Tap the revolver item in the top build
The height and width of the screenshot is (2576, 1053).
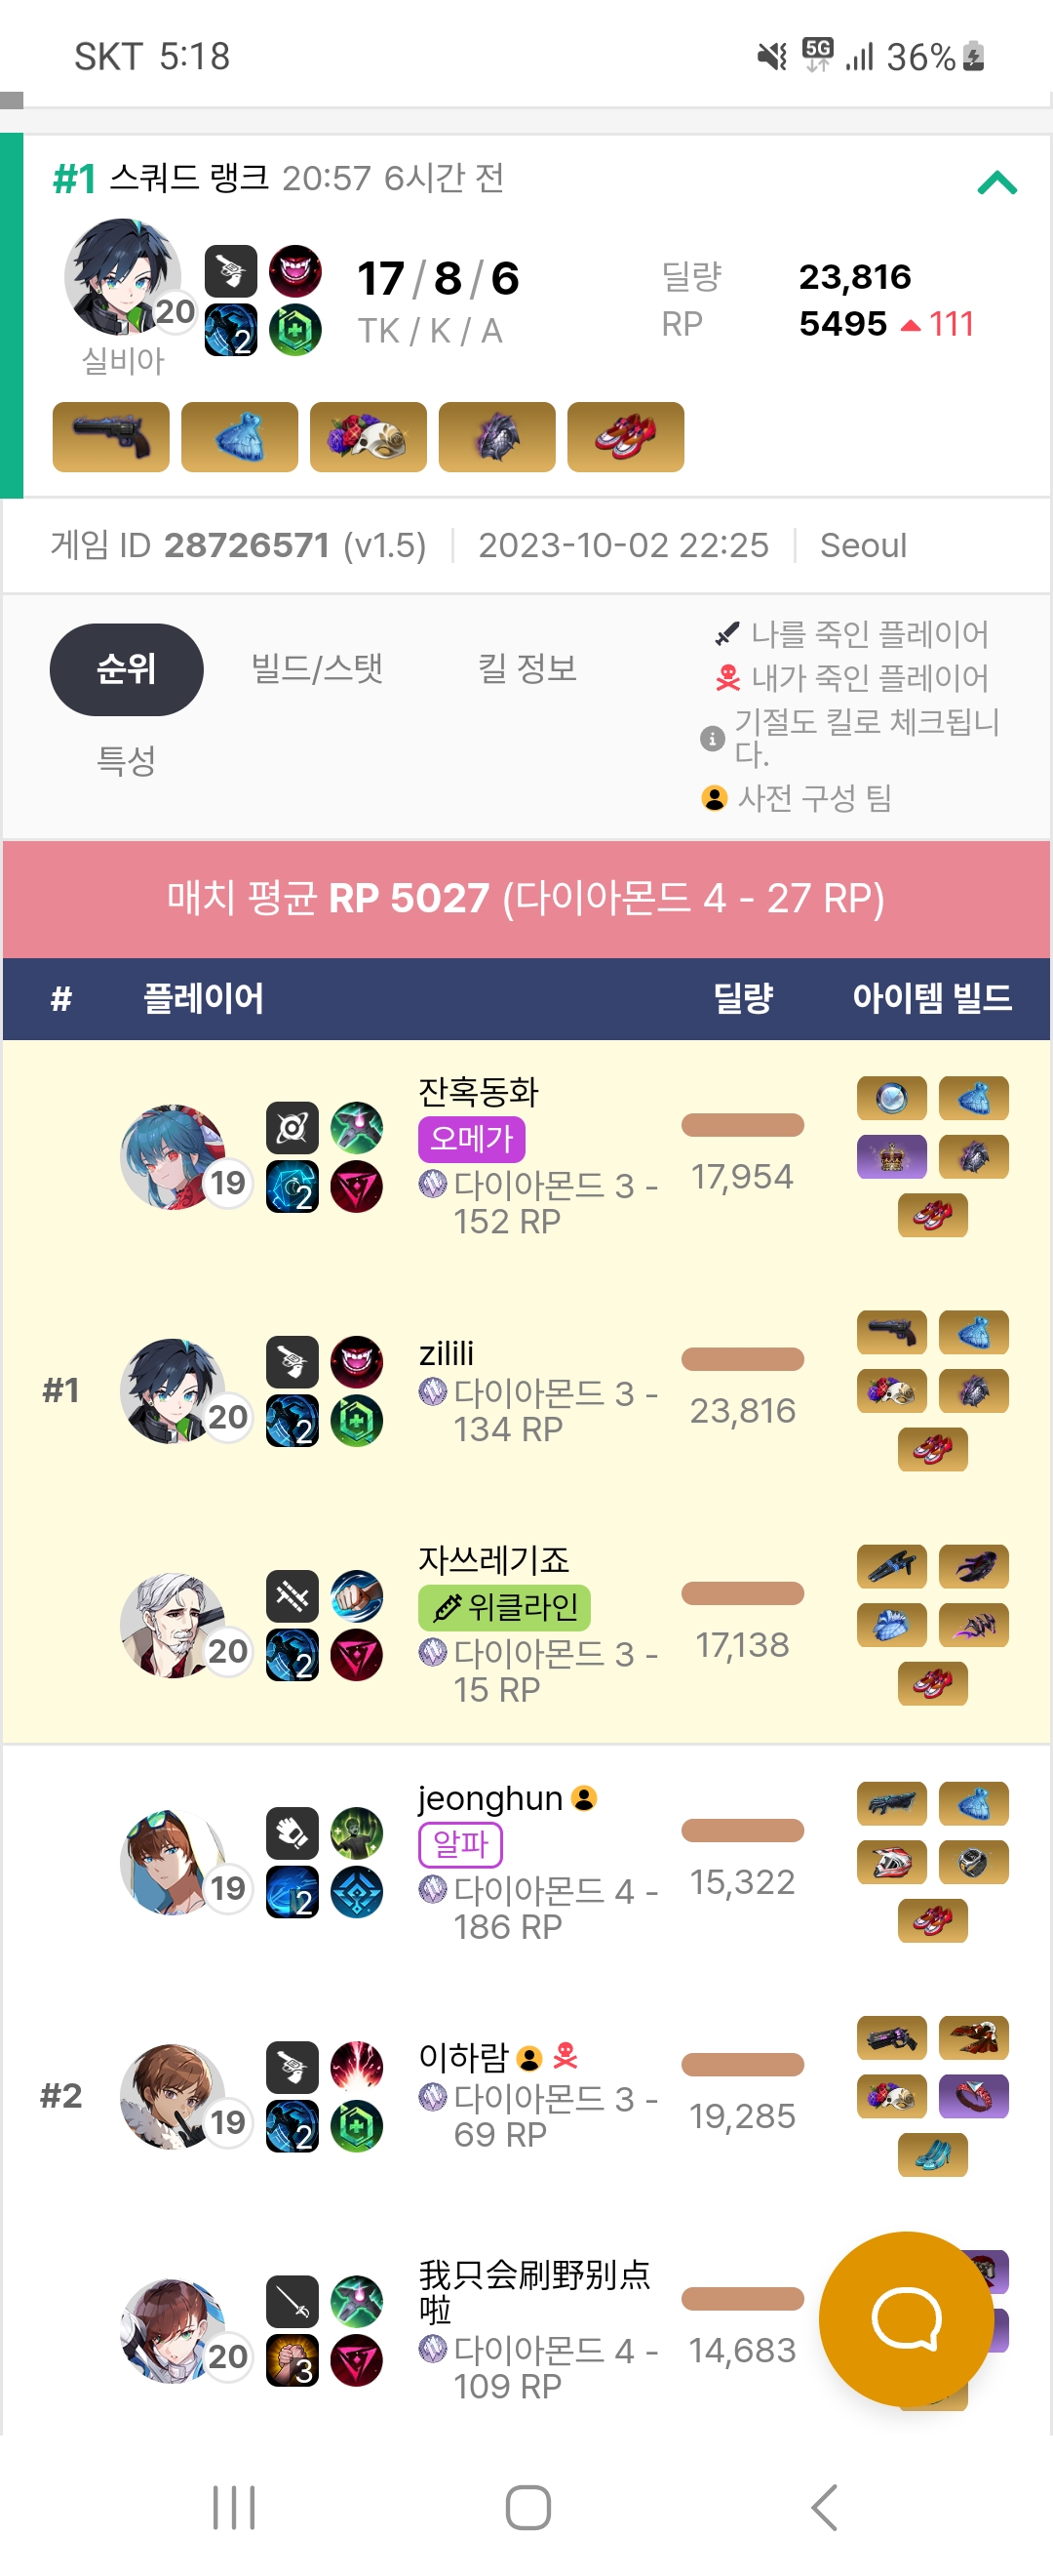[x=111, y=437]
